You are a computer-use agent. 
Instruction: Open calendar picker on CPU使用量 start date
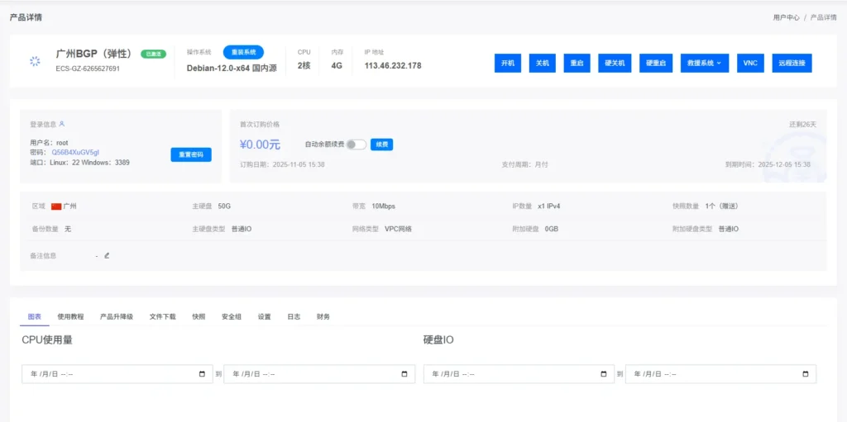point(203,374)
